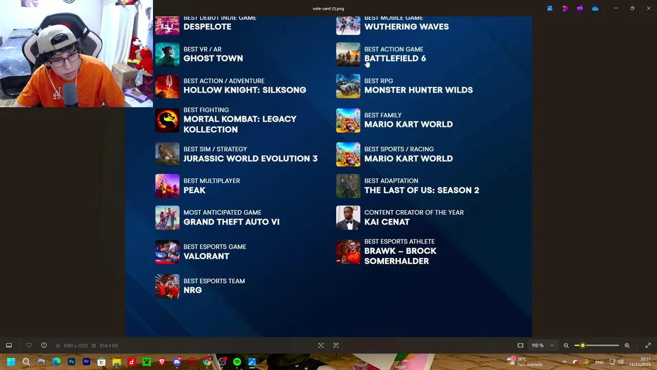Open the image in the Photos editor via the title bar icon
The height and width of the screenshot is (370, 657).
click(550, 8)
